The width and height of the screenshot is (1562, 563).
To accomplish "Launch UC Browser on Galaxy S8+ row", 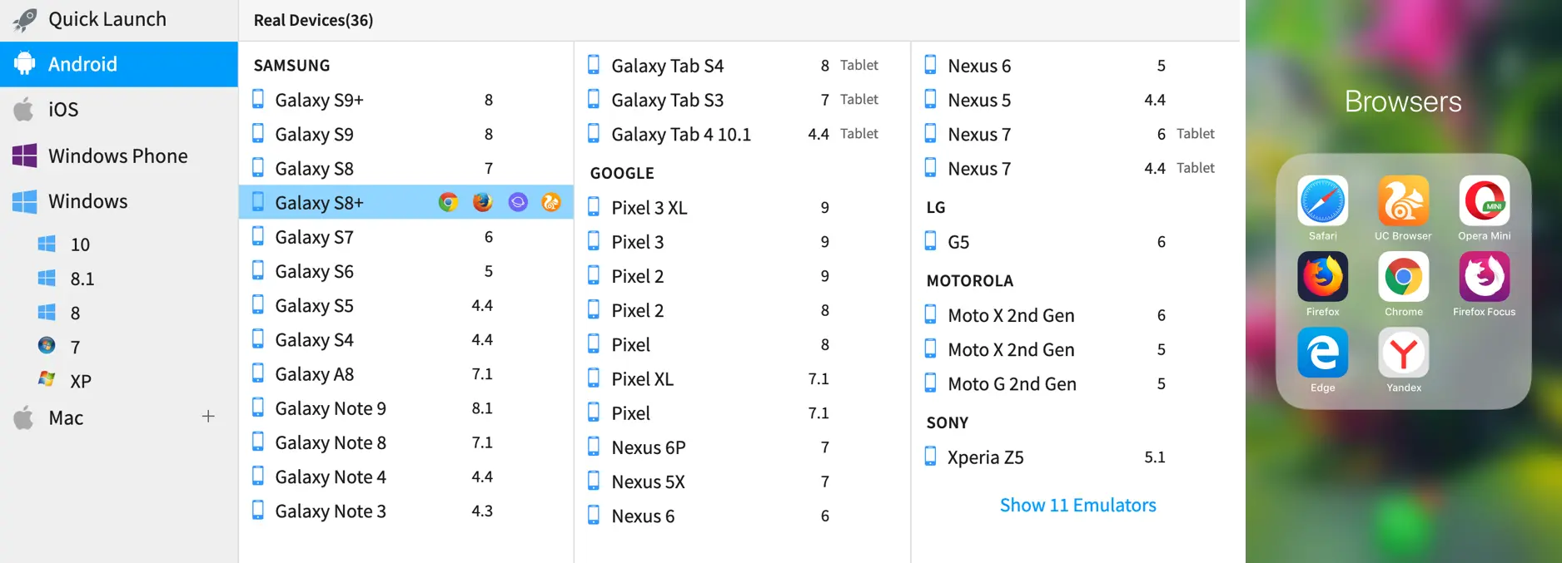I will click(x=551, y=202).
